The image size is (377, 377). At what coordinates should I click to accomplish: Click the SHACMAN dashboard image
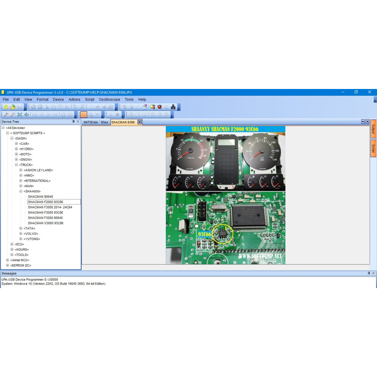pyautogui.click(x=225, y=195)
